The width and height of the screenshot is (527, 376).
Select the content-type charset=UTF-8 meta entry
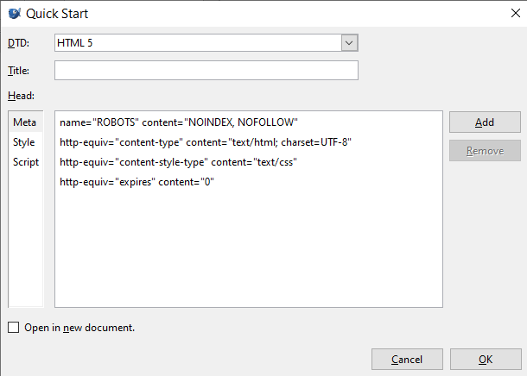click(x=206, y=142)
